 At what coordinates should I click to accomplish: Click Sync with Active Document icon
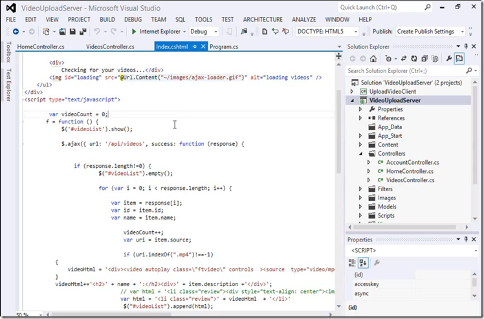coord(404,59)
